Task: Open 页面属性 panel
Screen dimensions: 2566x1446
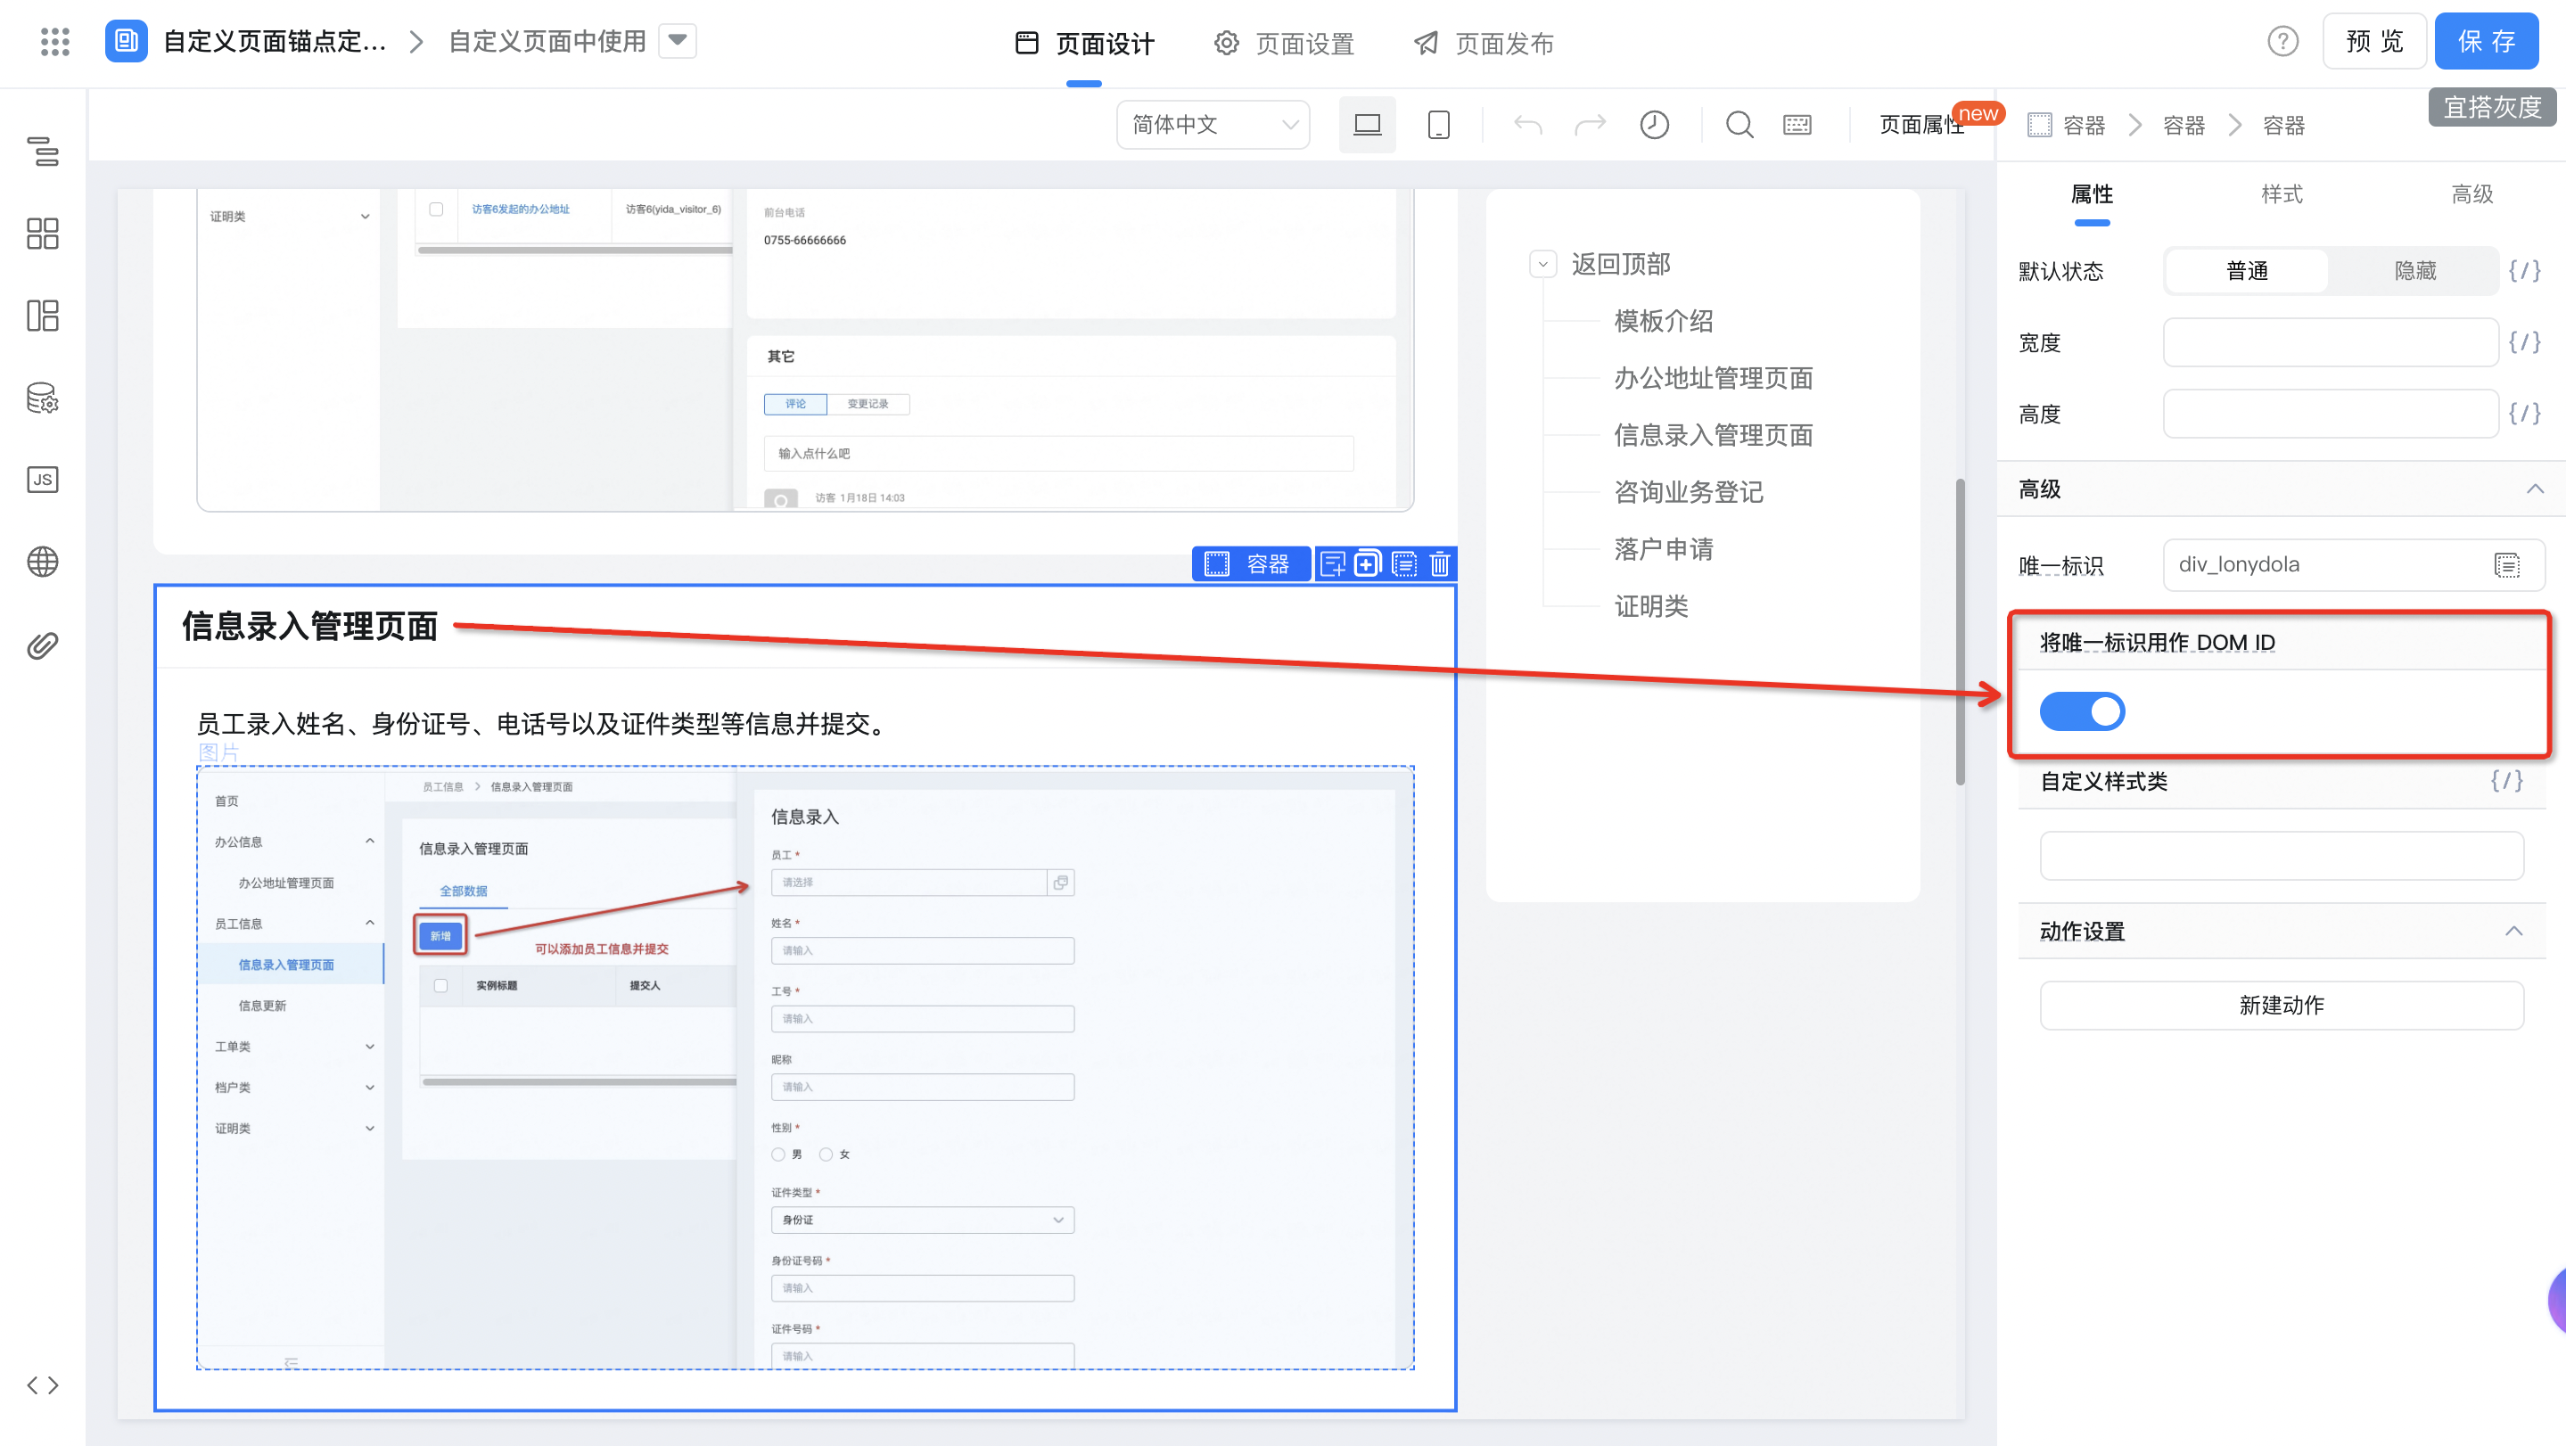Action: click(x=1920, y=125)
